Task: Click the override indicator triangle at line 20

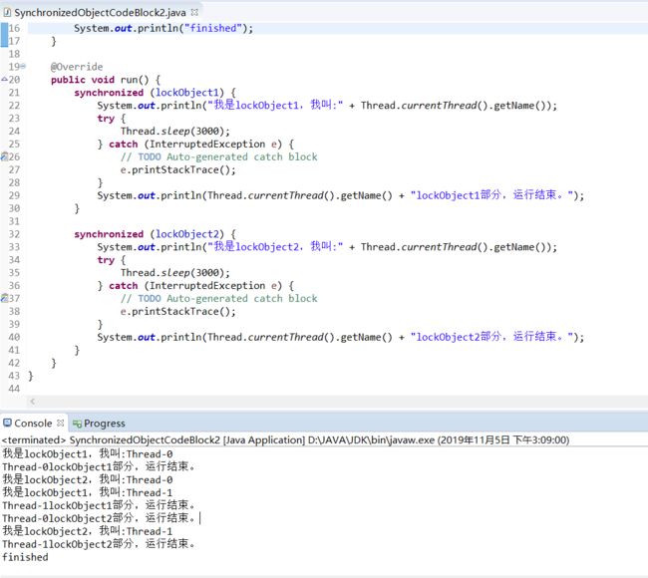Action: click(4, 79)
